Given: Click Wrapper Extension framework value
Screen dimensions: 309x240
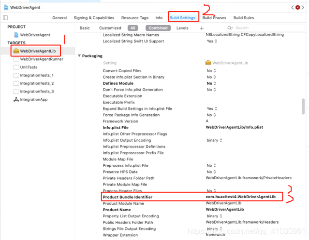Looking at the screenshot, I should coord(215,235).
